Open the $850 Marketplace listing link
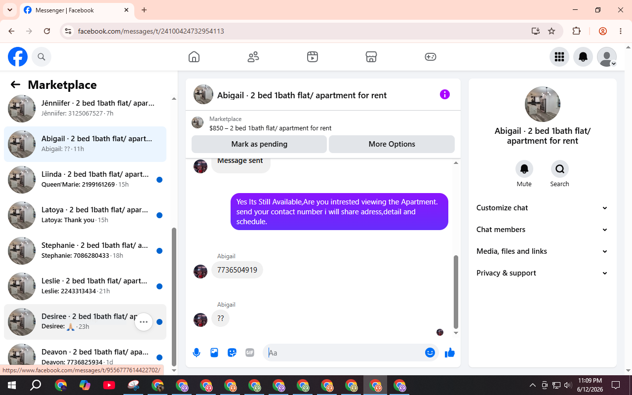This screenshot has height=395, width=632. click(x=270, y=128)
